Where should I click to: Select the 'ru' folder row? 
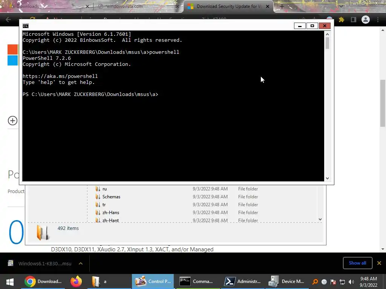point(177,189)
